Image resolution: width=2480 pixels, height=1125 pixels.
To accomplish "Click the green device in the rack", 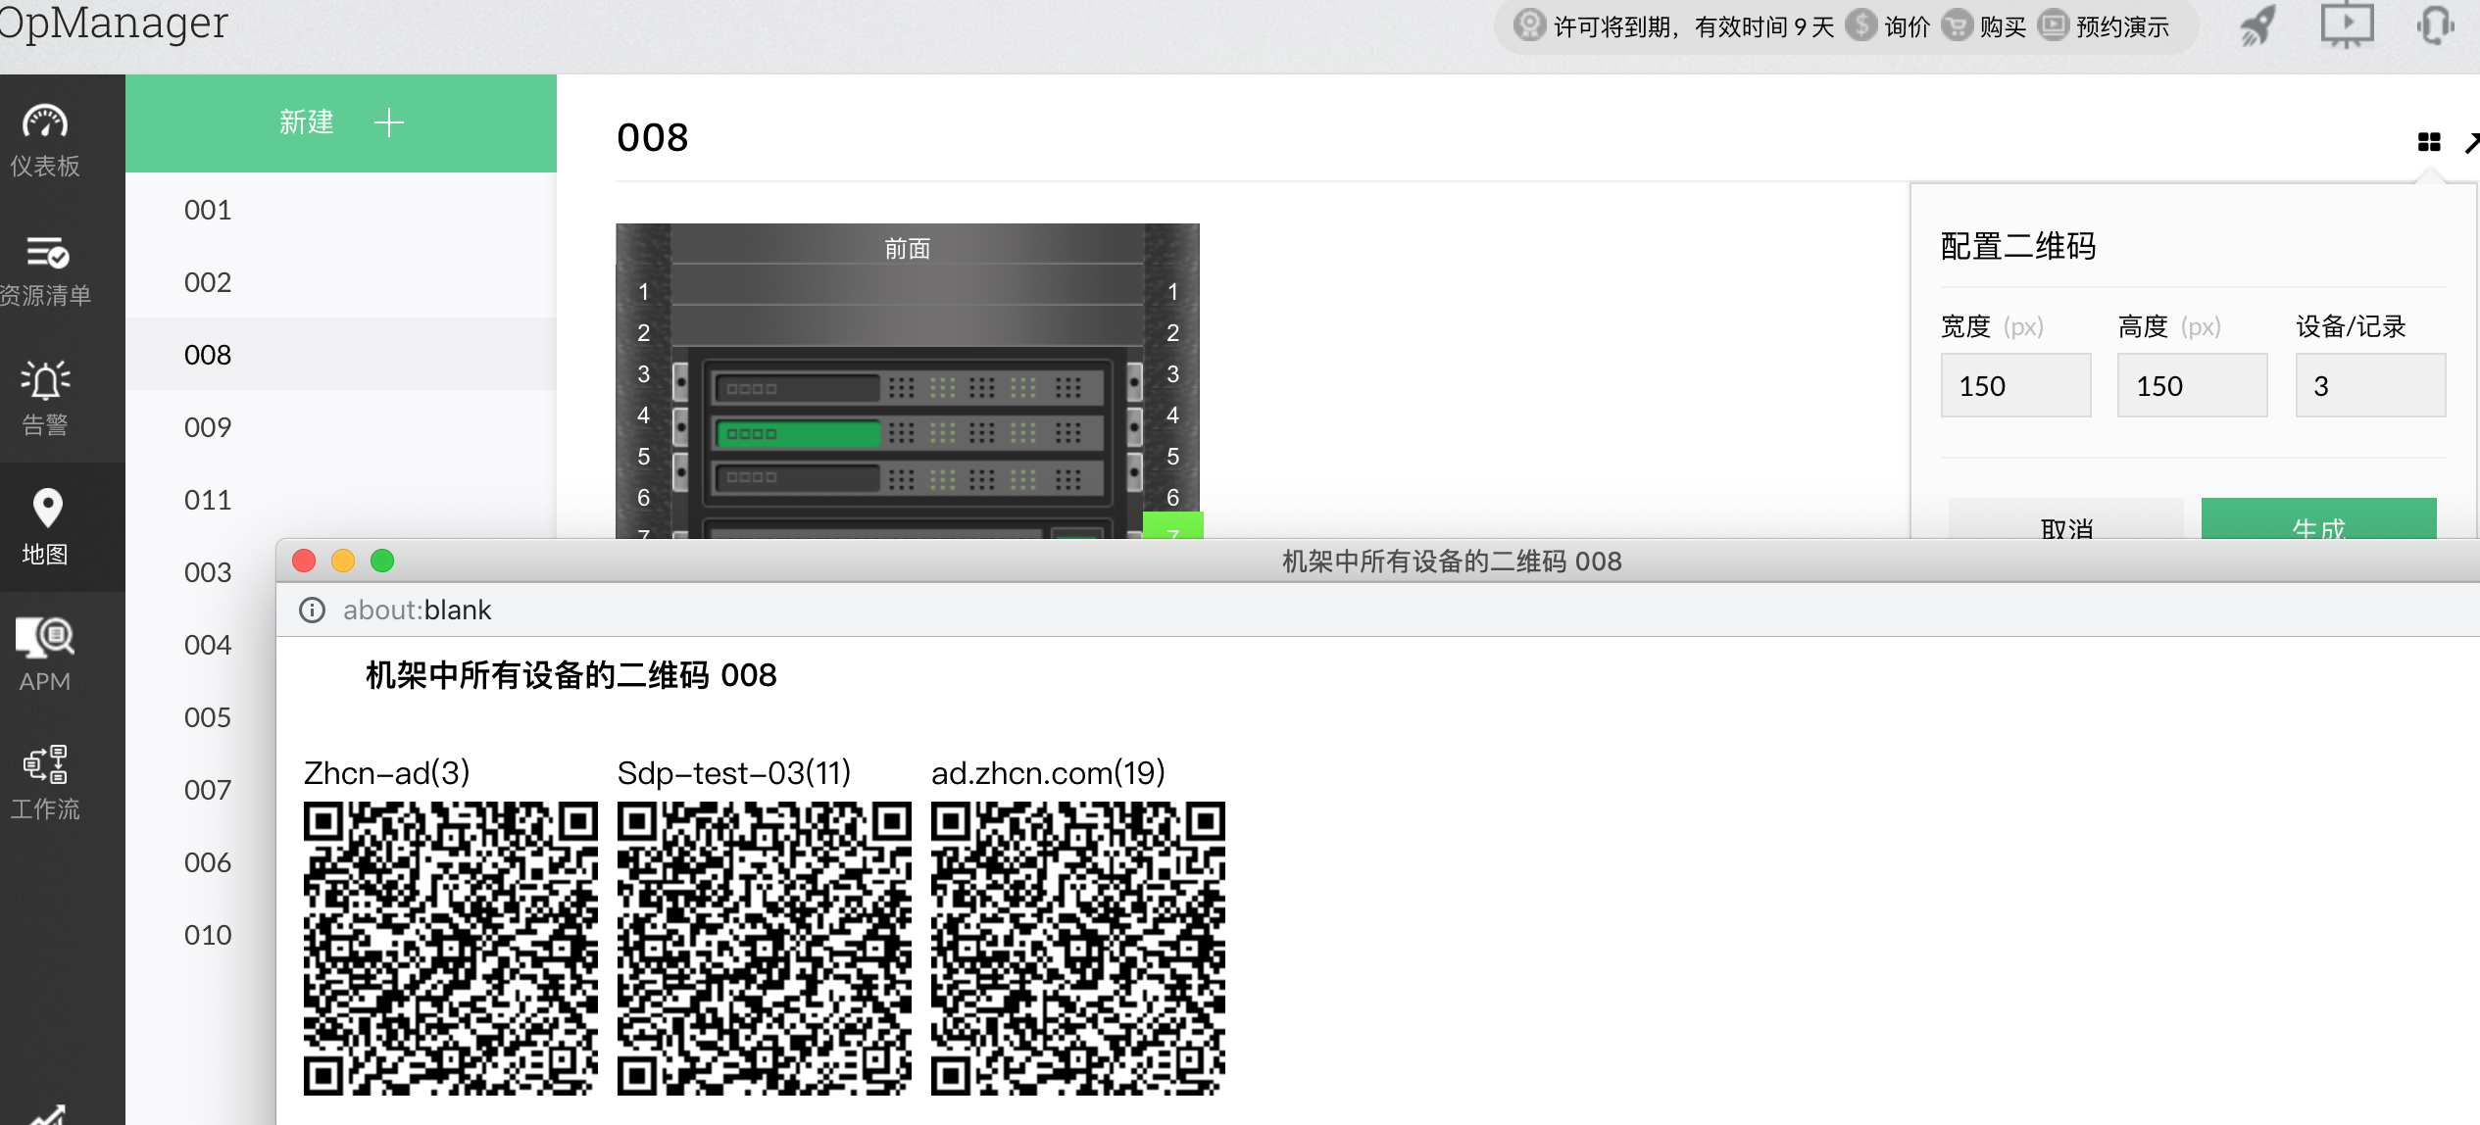I will click(908, 432).
